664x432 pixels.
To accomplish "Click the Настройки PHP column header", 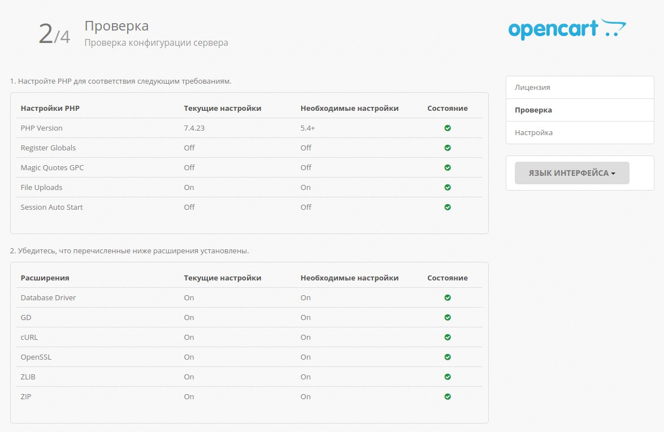I will 50,108.
